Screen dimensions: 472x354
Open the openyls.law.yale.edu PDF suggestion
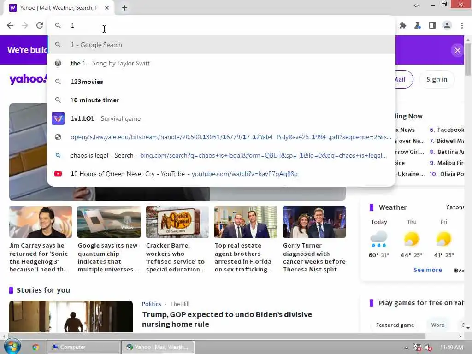221,137
